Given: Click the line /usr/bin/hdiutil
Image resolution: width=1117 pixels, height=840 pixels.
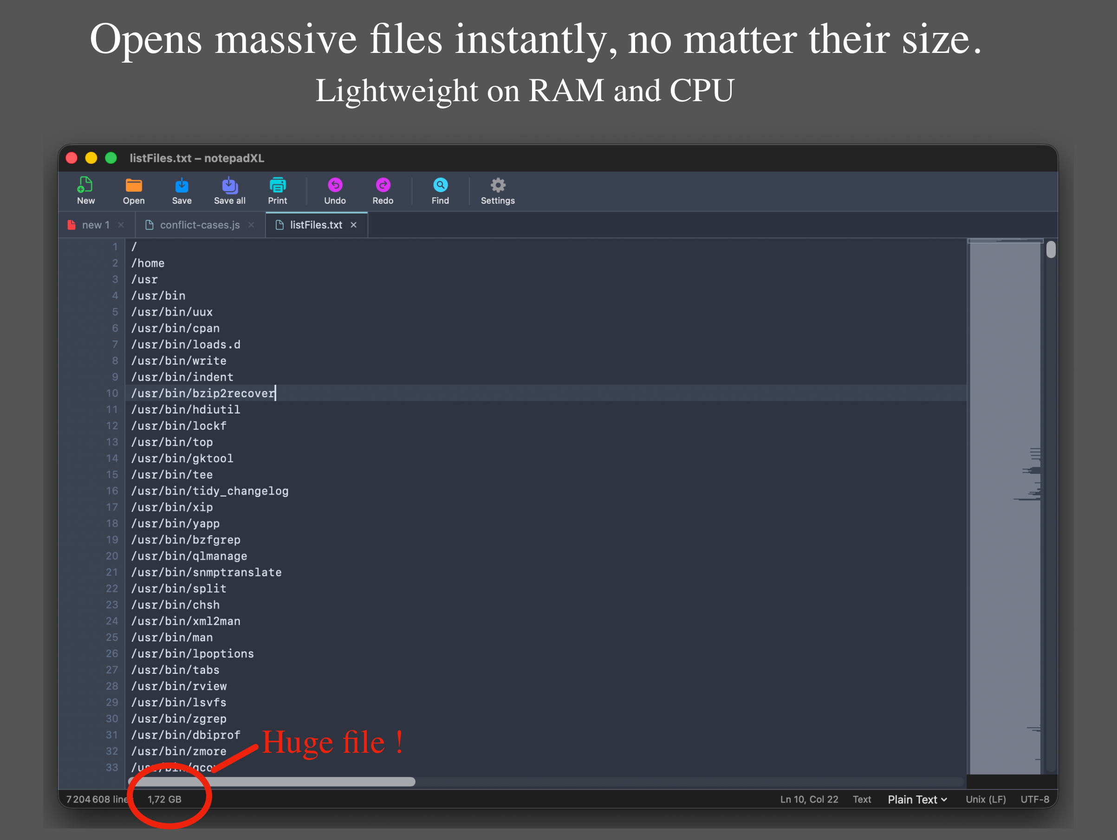Looking at the screenshot, I should click(185, 409).
